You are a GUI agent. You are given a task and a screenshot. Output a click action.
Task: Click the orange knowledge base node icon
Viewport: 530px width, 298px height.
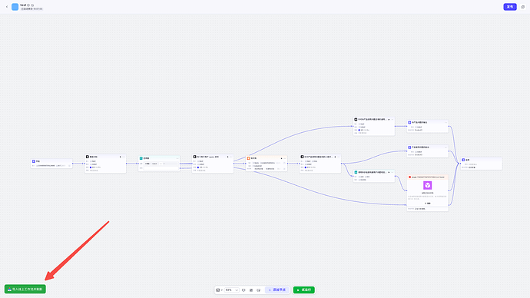coord(248,158)
